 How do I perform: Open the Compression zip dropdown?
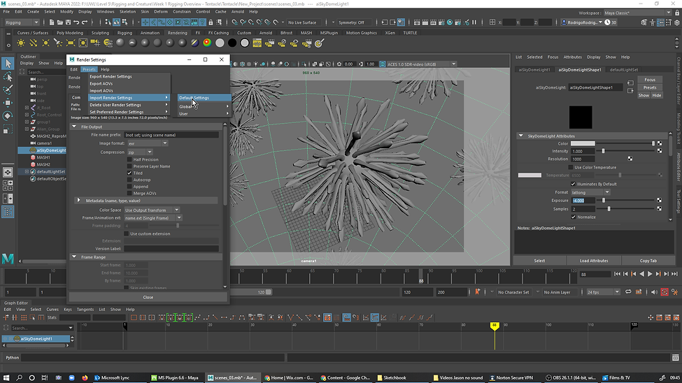coord(140,152)
